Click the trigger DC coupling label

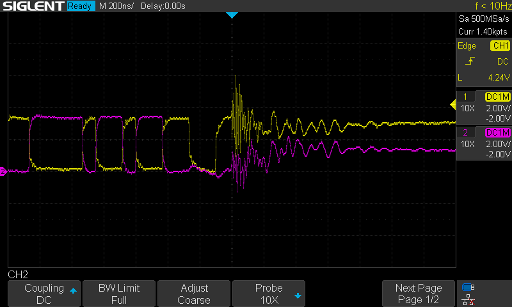coord(502,61)
